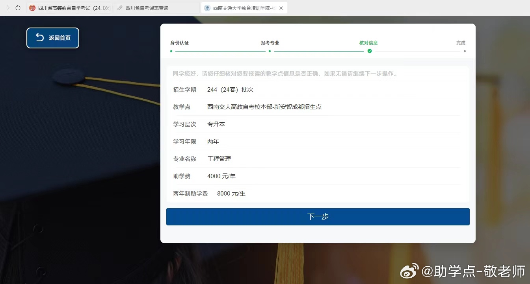Click the 学习年限 label
The height and width of the screenshot is (284, 530).
pyautogui.click(x=184, y=142)
